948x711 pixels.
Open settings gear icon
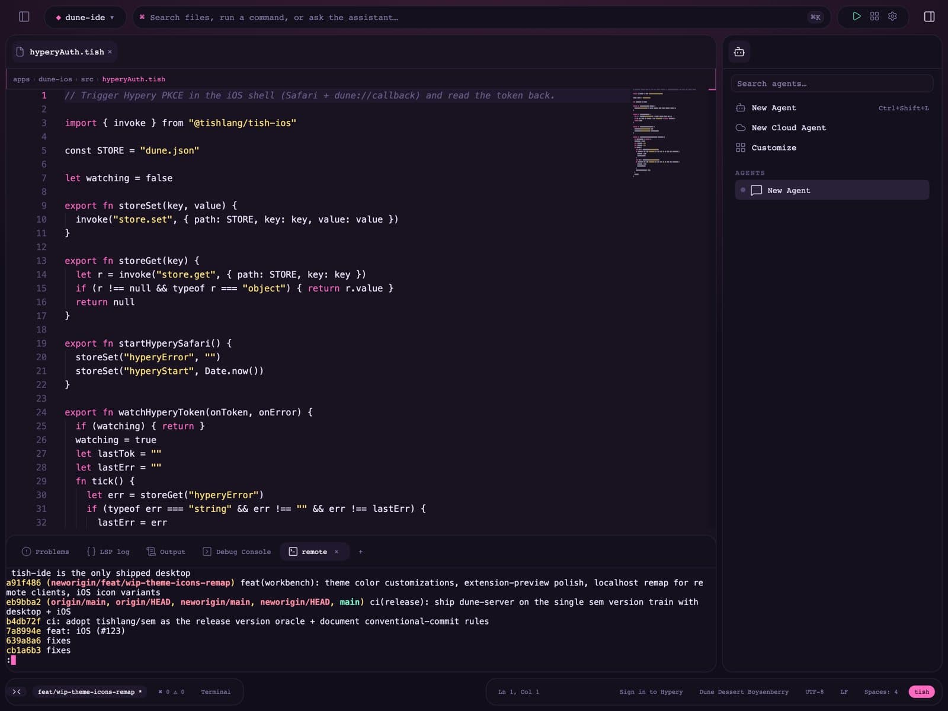point(892,17)
